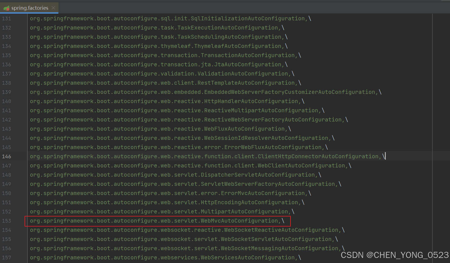Select the highlighted WebMvcAutoConfiguration line
This screenshot has width=450, height=263.
(x=155, y=221)
